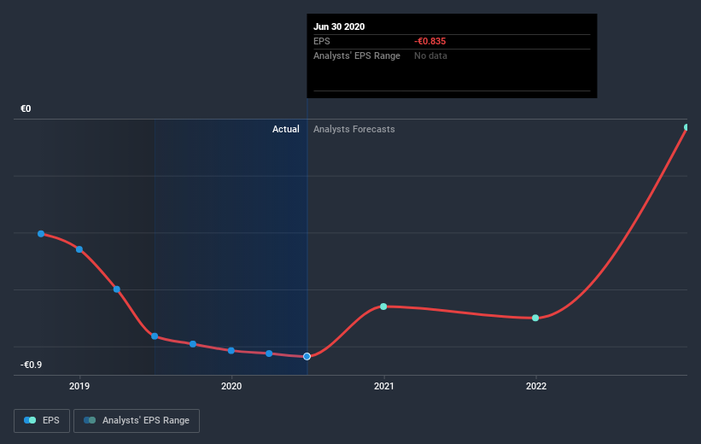Click the -€0.9 y-axis label

coord(31,365)
